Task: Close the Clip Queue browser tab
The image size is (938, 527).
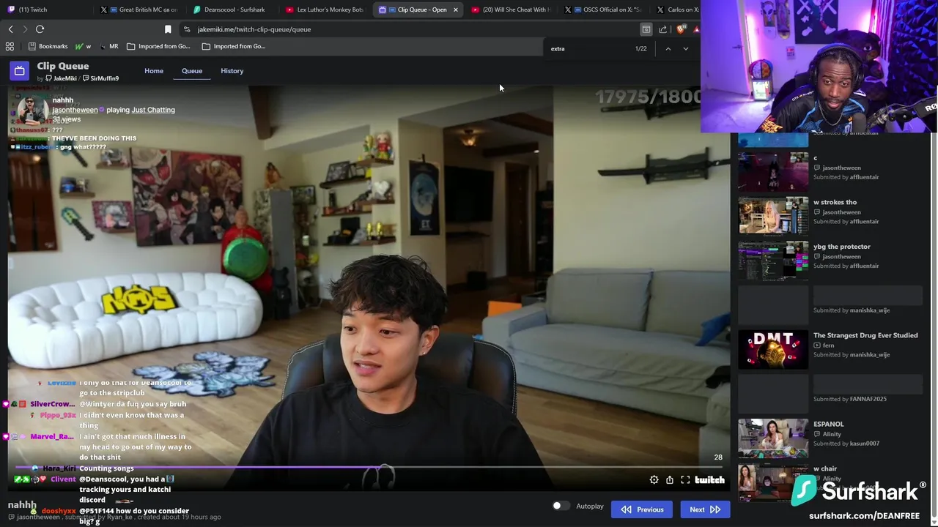Action: point(455,10)
